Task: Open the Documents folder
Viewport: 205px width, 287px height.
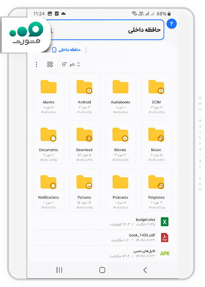Action: coord(48,142)
